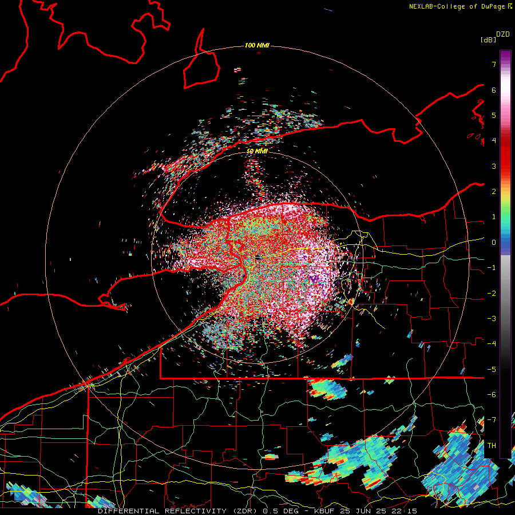Click the 100 NMI range ring label
This screenshot has width=515, height=515.
point(257,45)
